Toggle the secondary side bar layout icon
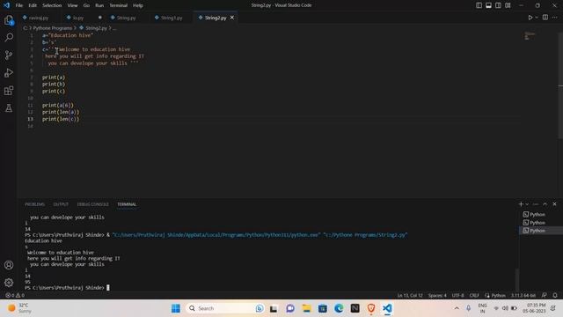 pyautogui.click(x=499, y=5)
